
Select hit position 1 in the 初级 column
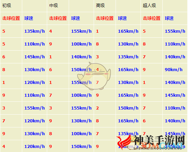(4, 83)
